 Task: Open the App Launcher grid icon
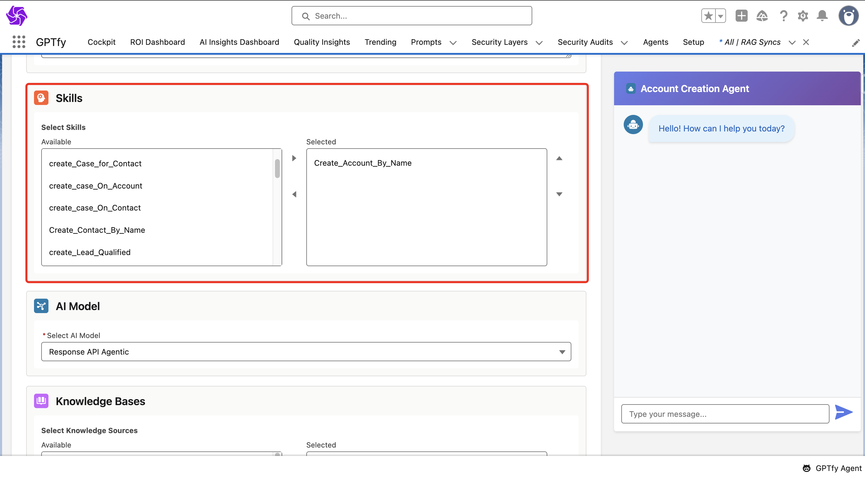(x=19, y=42)
